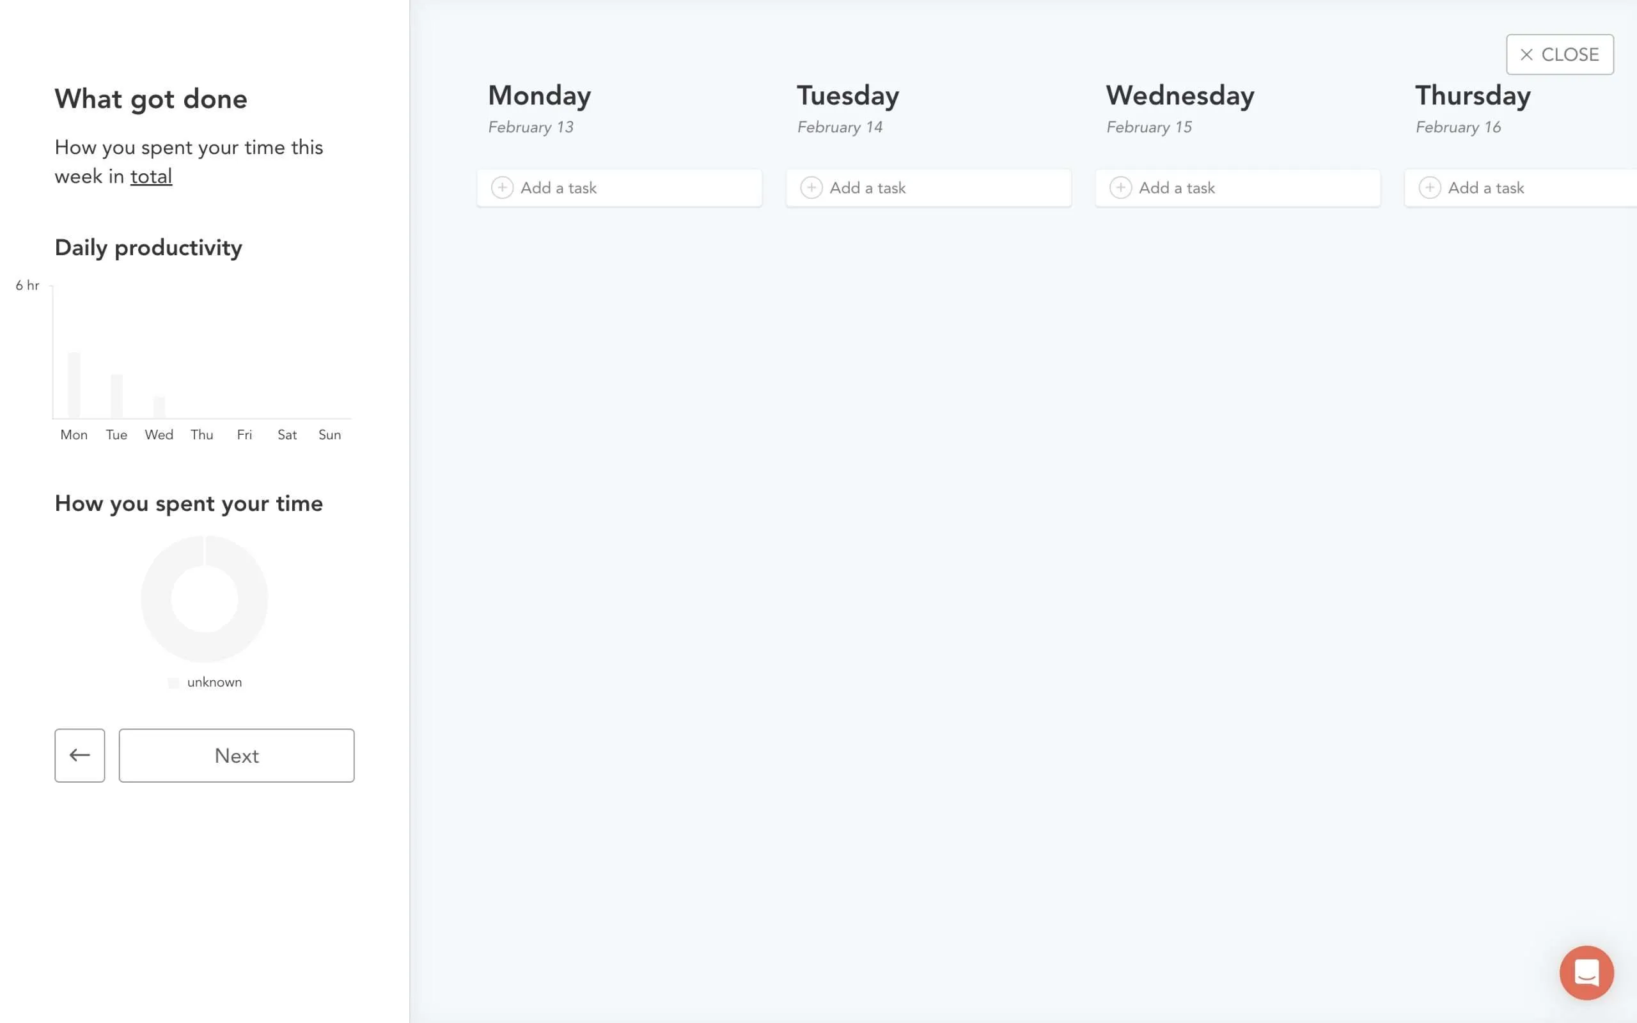Screen dimensions: 1637x1023
Task: Click the Next button
Action: [x=237, y=755]
